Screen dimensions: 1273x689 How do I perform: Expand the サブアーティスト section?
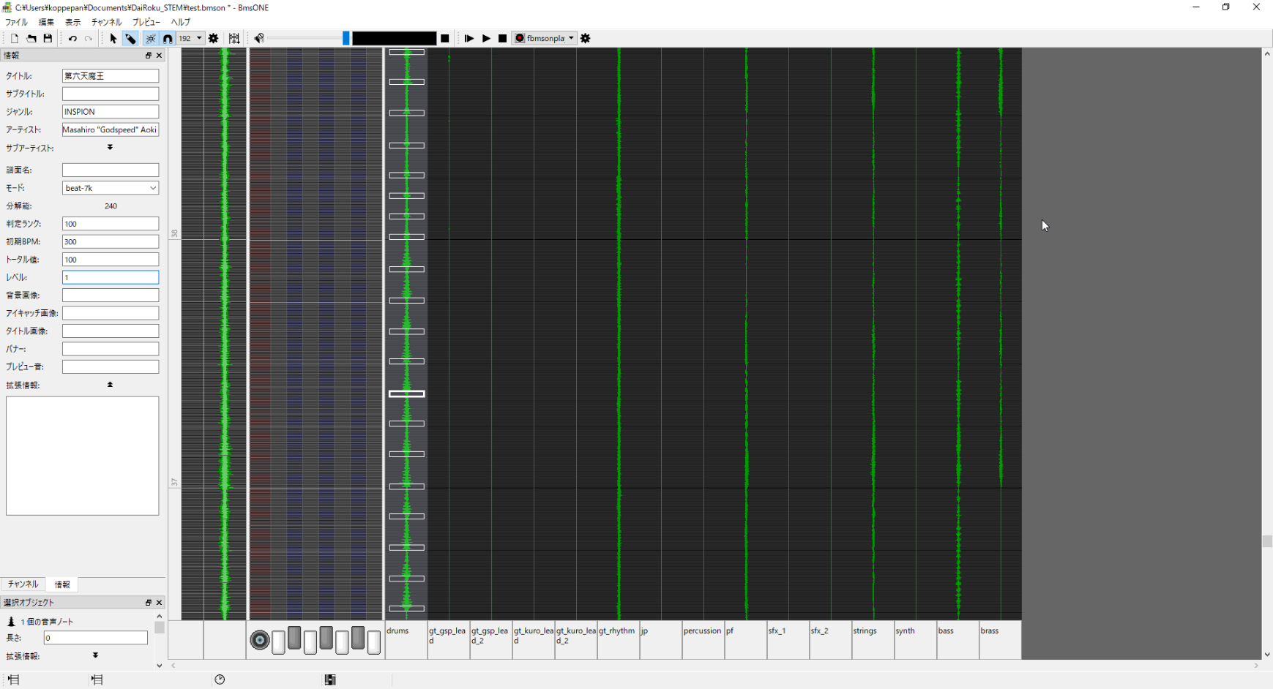point(110,148)
